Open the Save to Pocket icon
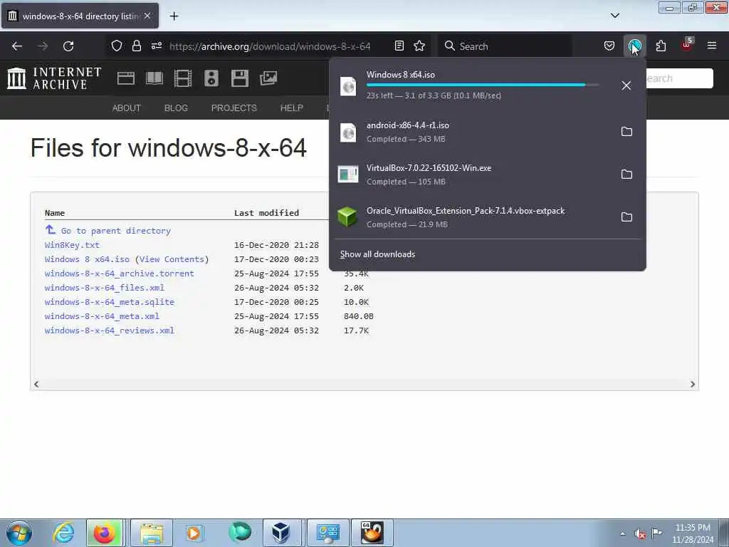729x547 pixels. [609, 46]
